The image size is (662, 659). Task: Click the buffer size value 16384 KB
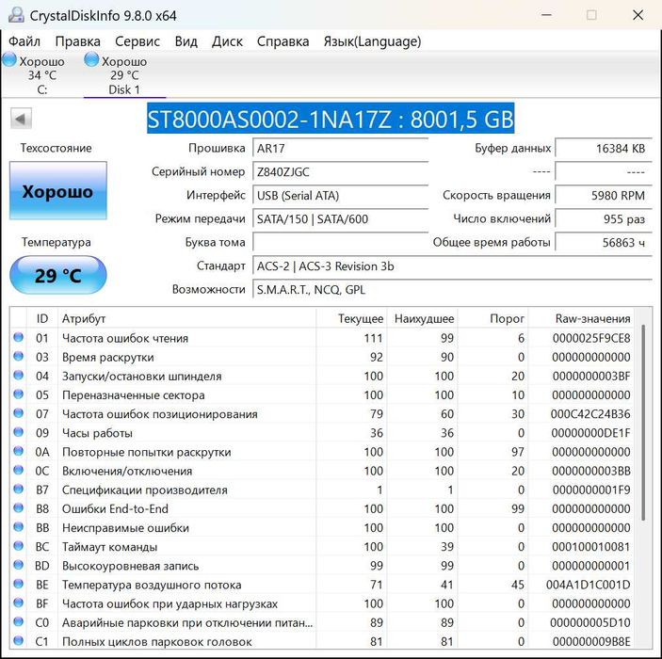tap(604, 149)
